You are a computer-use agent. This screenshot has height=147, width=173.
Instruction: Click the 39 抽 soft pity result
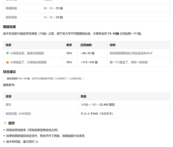click(59, 17)
